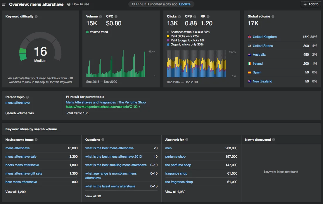Click the keyword difficulty gauge showing 16
The image size is (323, 204).
coord(40,47)
